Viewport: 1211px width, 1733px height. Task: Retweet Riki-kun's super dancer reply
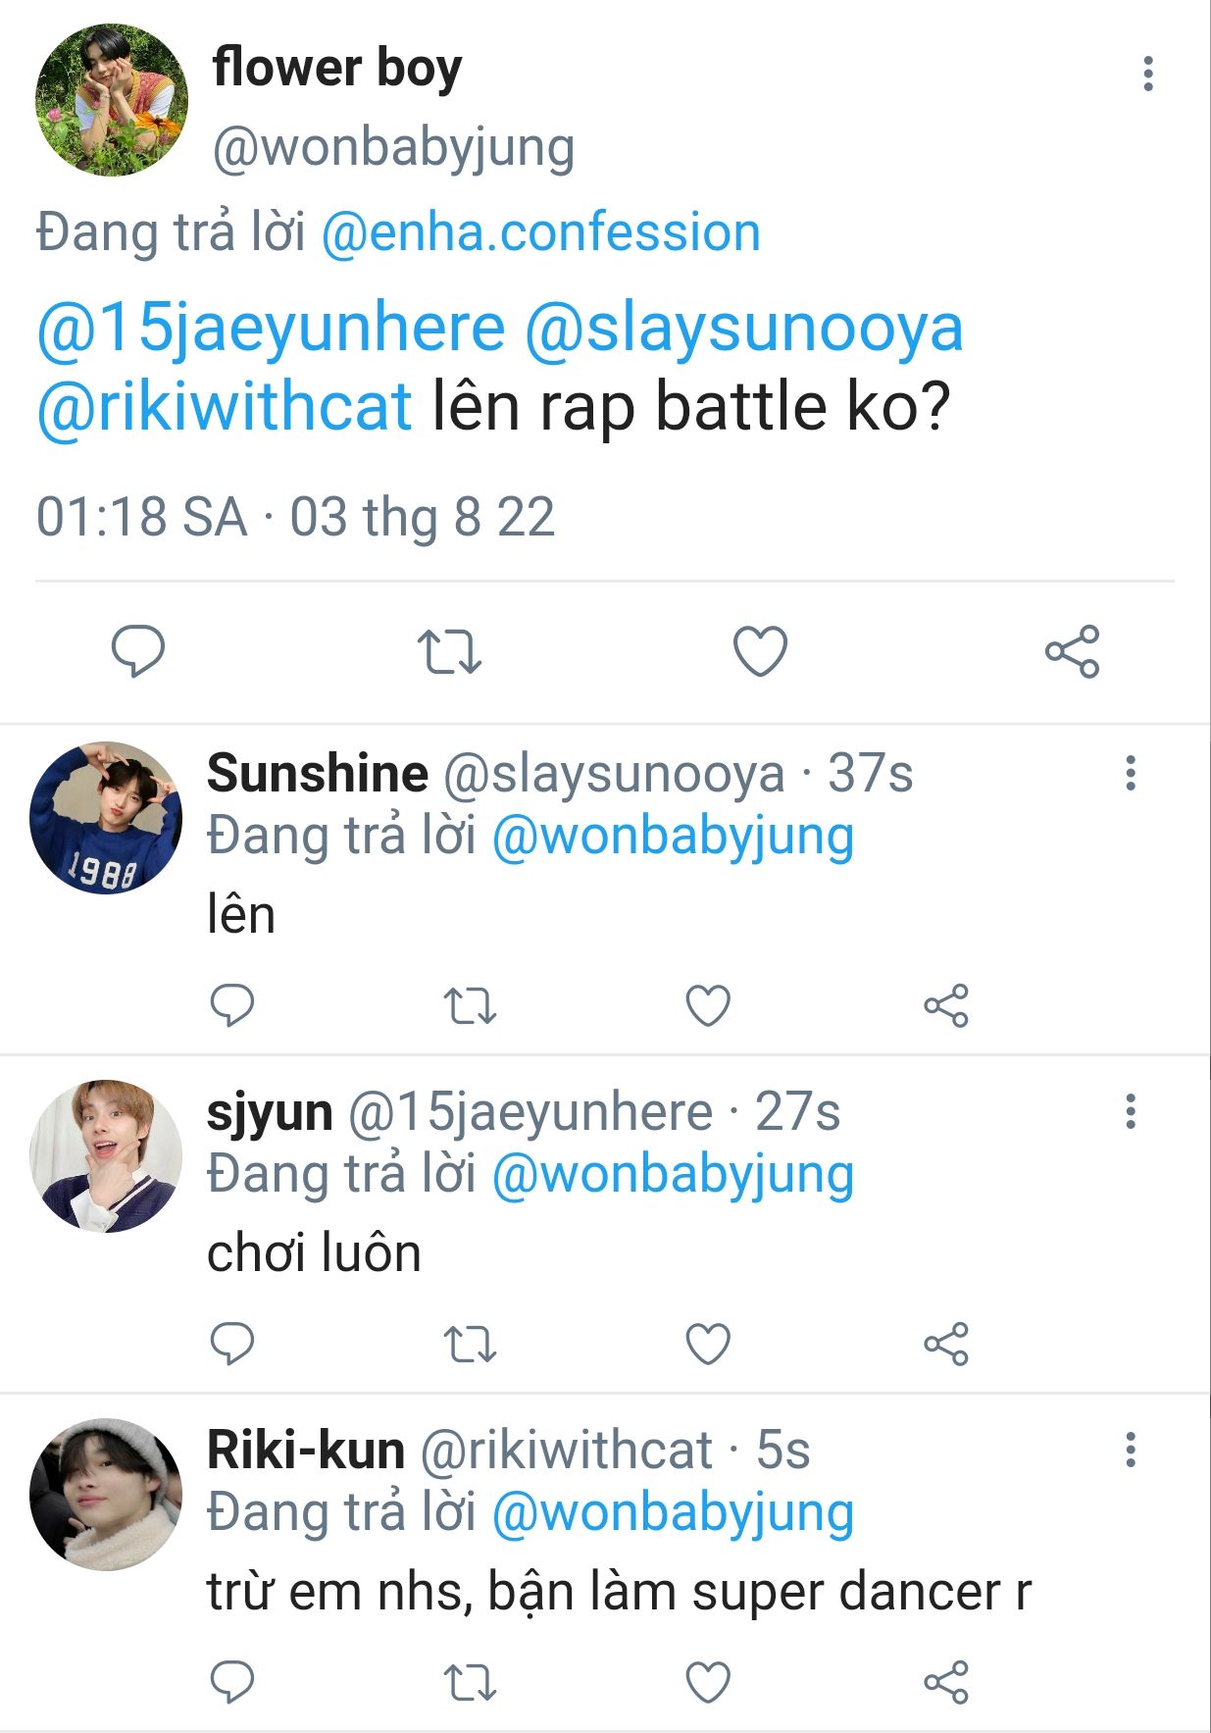point(470,1682)
